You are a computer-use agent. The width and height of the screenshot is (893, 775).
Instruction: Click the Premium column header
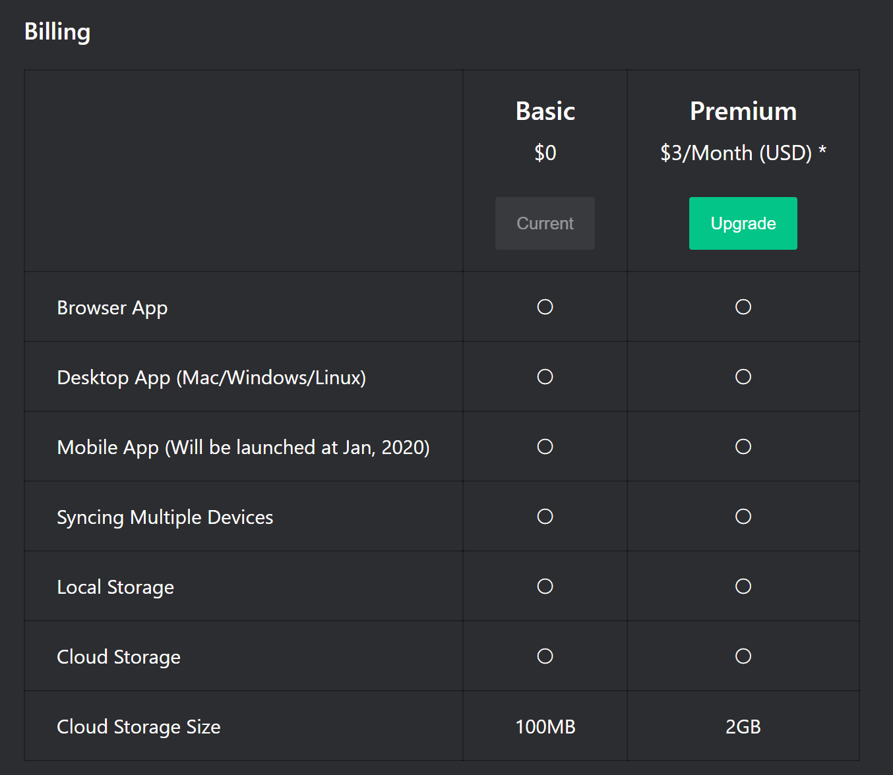[x=743, y=111]
